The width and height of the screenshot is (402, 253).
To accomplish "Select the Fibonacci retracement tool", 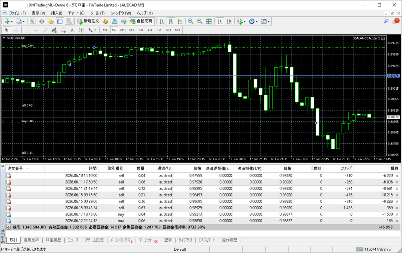I will click(63, 30).
